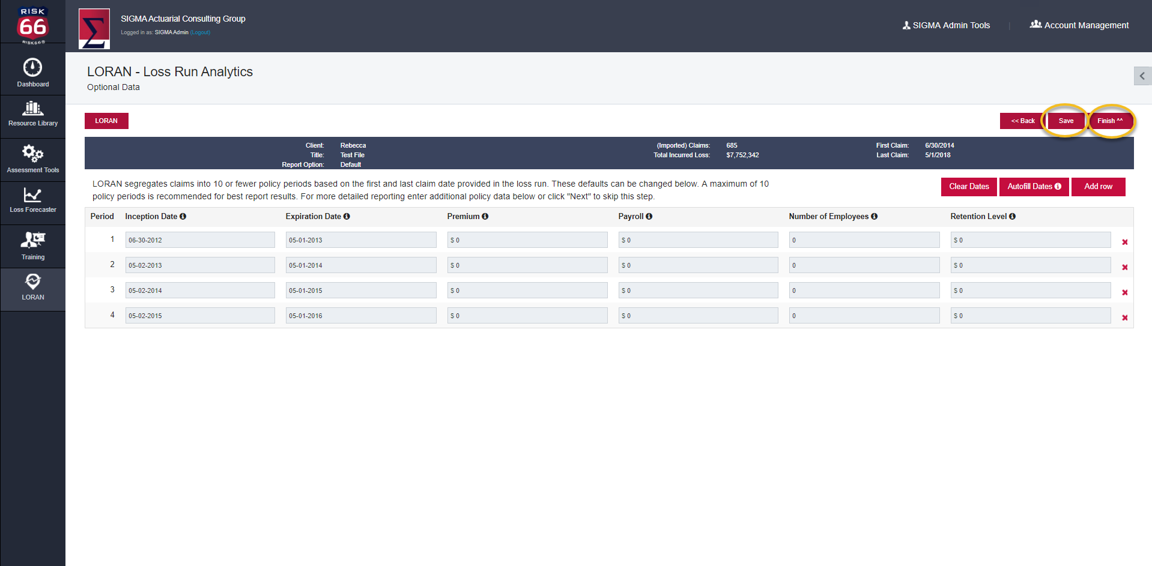Open Account Management menu
This screenshot has width=1152, height=566.
[1079, 25]
